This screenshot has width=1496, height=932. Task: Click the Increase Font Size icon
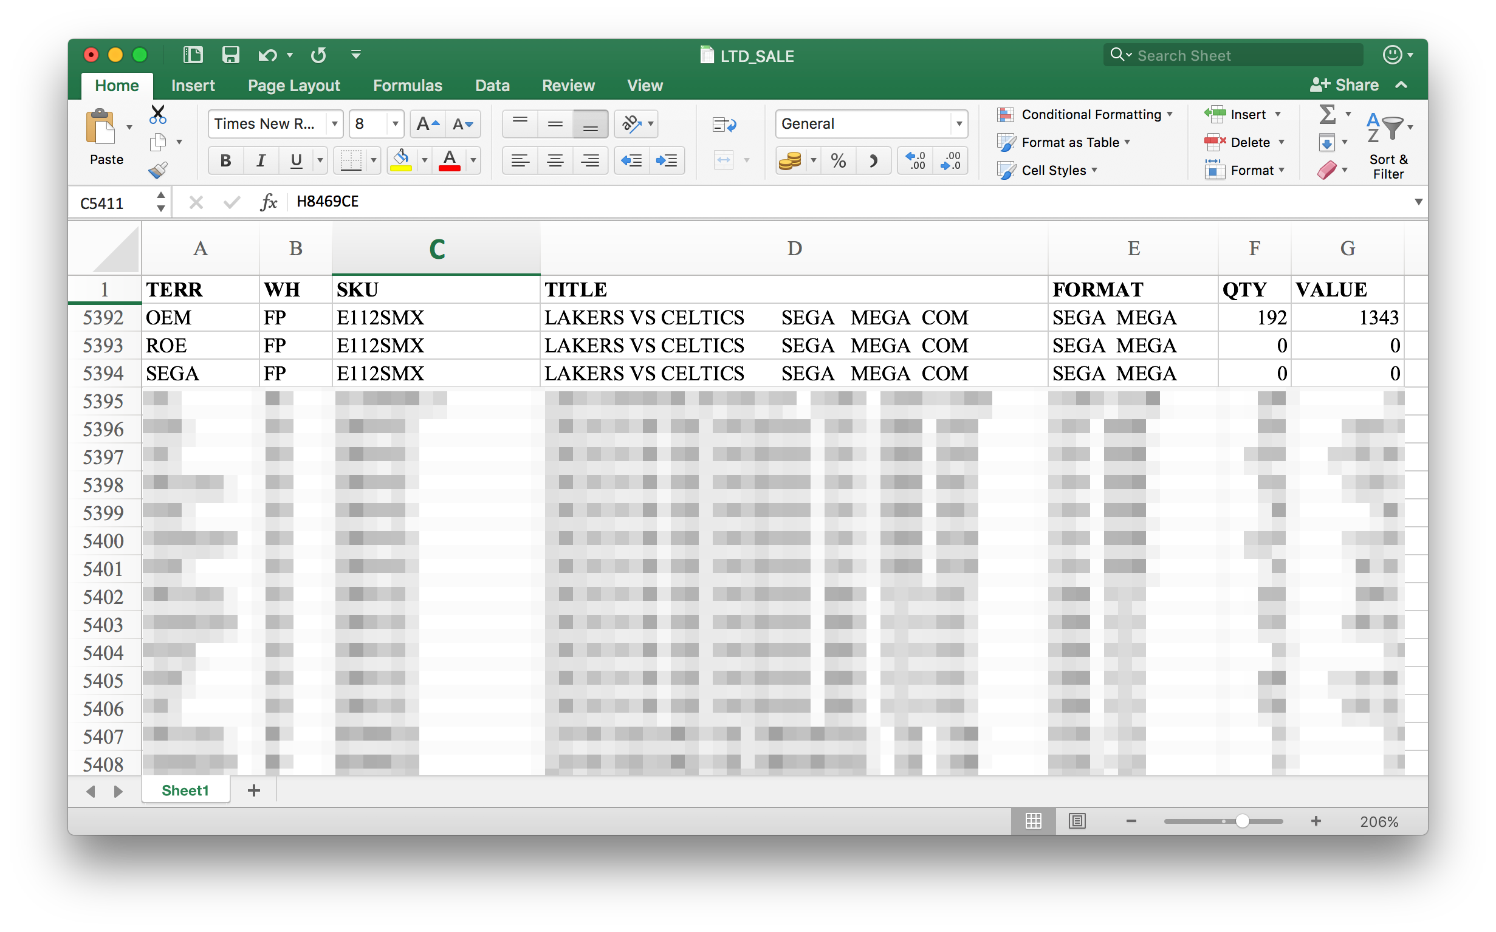pyautogui.click(x=427, y=124)
